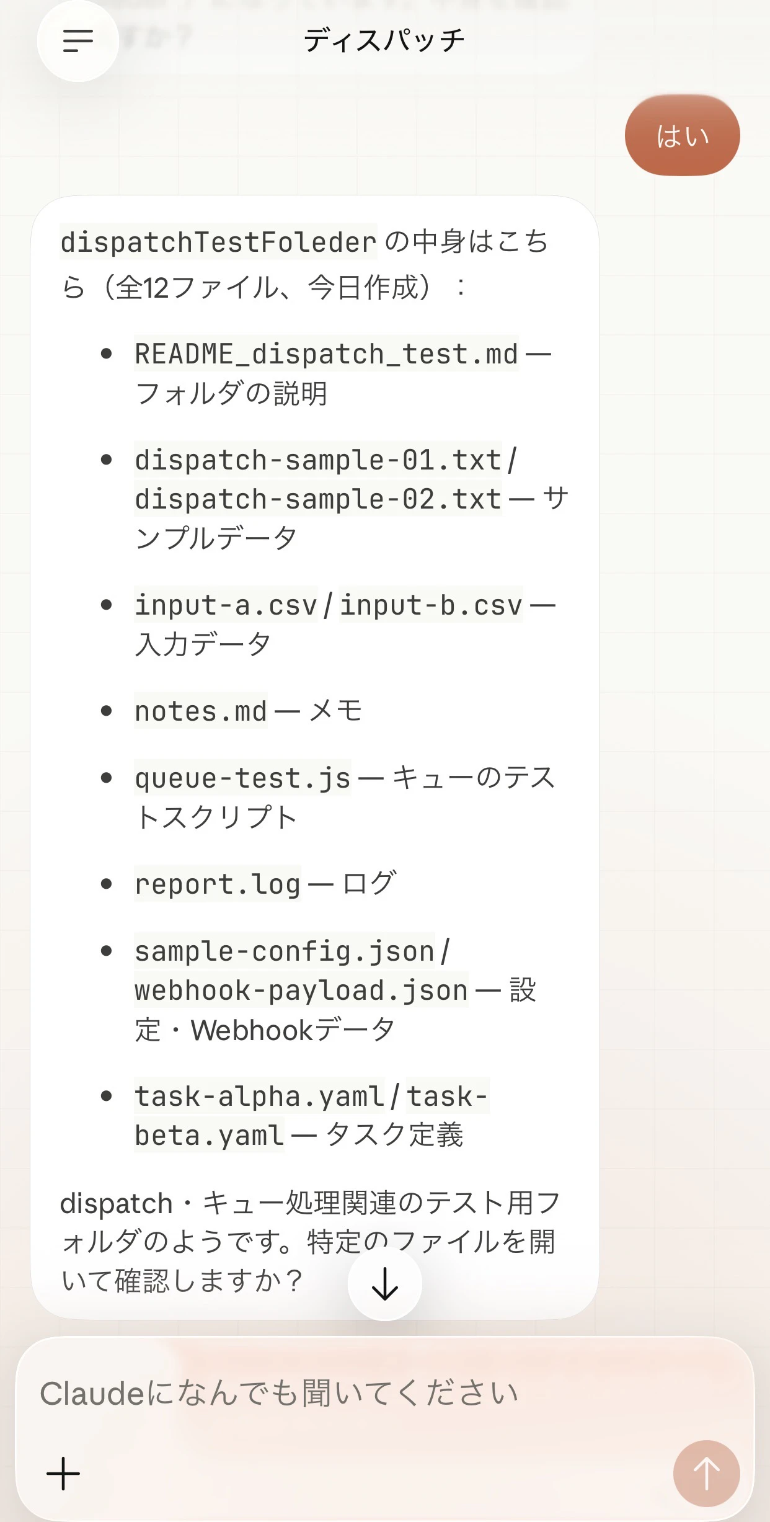
Task: Tap input-a.csv filename
Action: point(226,605)
